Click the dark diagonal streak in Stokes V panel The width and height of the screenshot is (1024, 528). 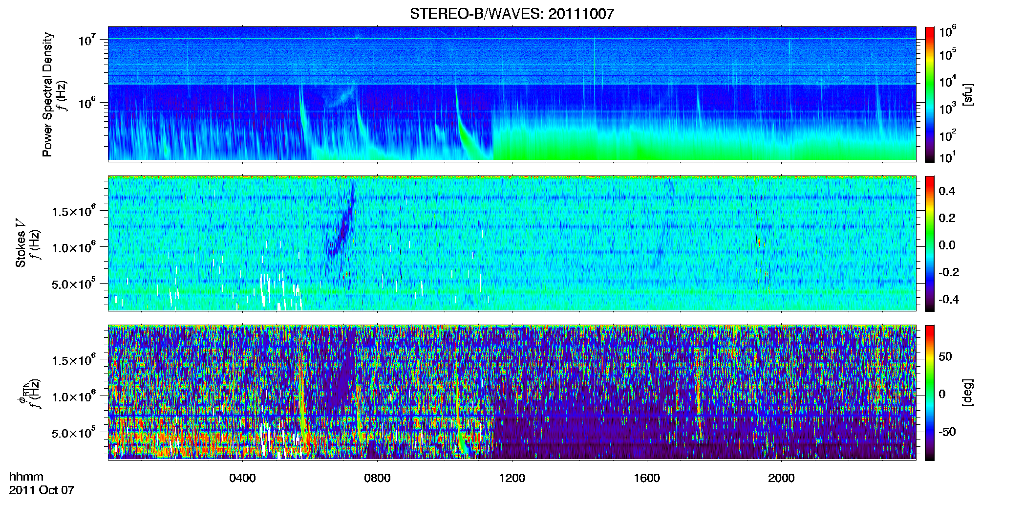pyautogui.click(x=341, y=223)
